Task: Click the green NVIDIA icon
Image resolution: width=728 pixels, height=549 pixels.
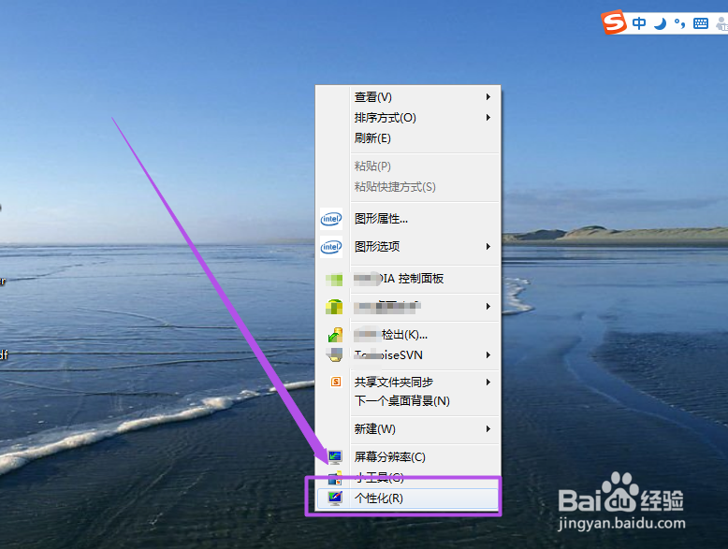Action: point(334,280)
